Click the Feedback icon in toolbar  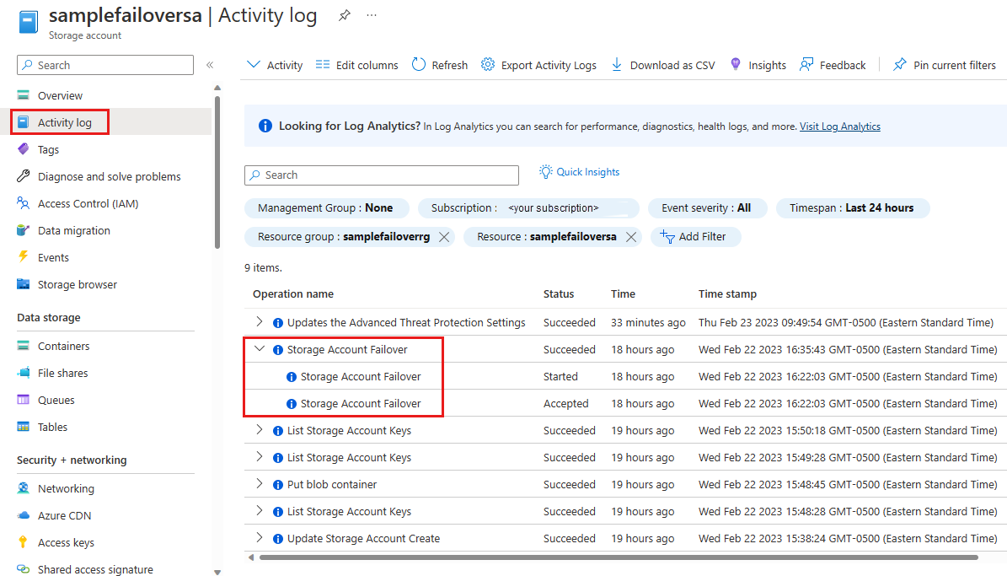click(x=806, y=65)
